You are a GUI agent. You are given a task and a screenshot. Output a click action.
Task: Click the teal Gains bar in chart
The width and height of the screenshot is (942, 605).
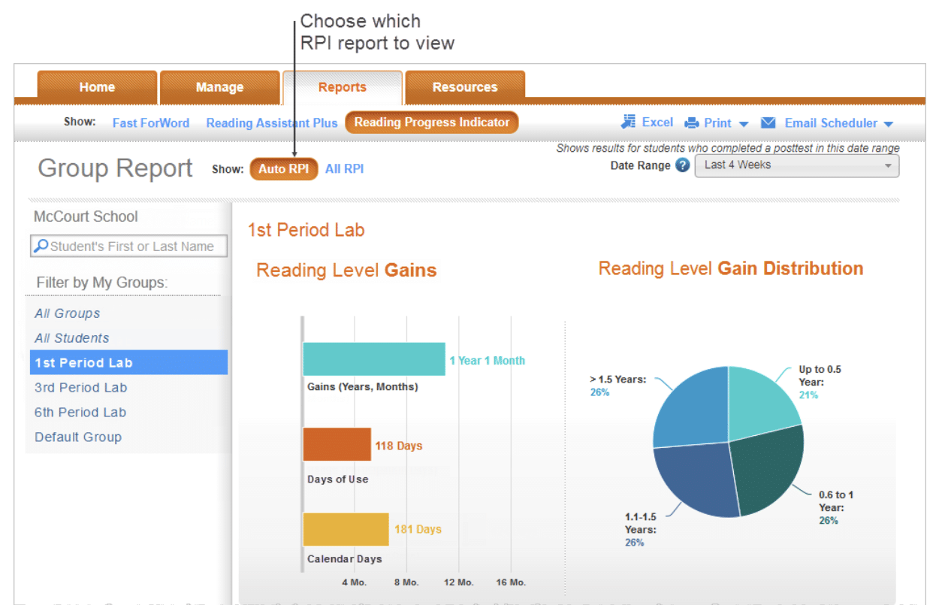pyautogui.click(x=373, y=359)
